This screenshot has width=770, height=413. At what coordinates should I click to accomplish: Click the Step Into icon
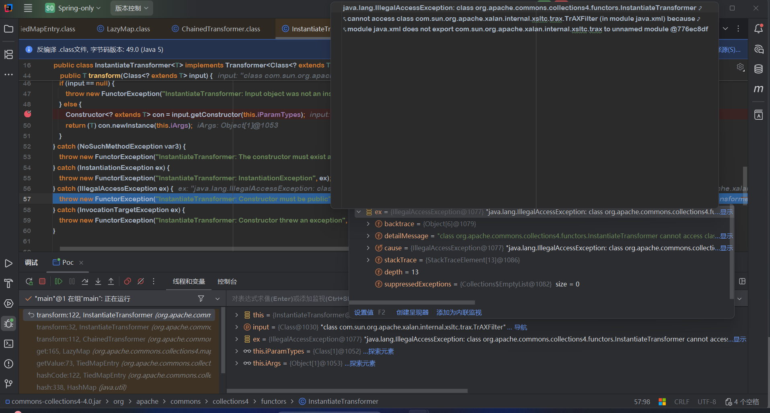pos(98,282)
